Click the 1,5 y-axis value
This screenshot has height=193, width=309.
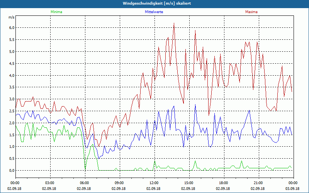coord(12,135)
